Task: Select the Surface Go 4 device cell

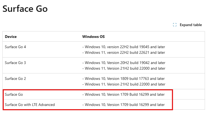Action: pos(15,47)
